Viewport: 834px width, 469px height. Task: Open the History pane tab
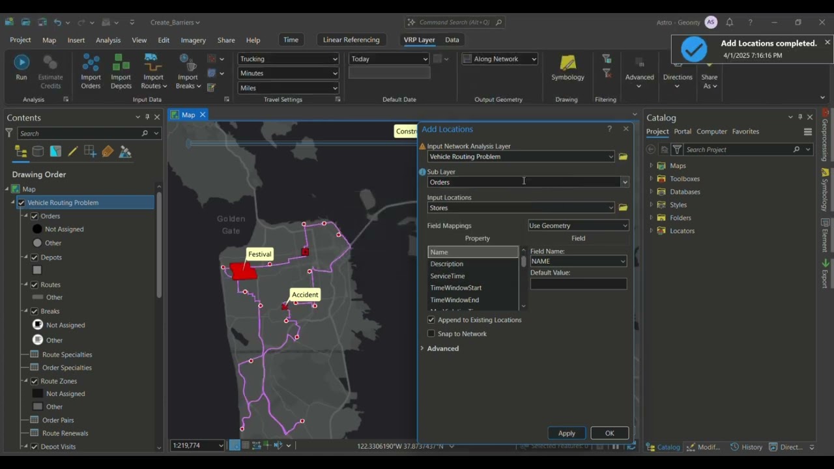click(747, 447)
